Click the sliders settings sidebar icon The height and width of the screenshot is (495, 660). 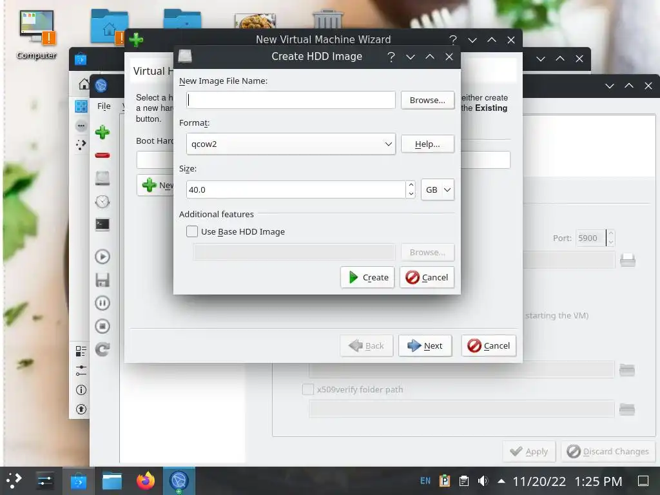pyautogui.click(x=81, y=371)
